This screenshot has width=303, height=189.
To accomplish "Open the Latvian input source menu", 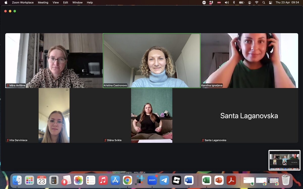I will [218, 3].
